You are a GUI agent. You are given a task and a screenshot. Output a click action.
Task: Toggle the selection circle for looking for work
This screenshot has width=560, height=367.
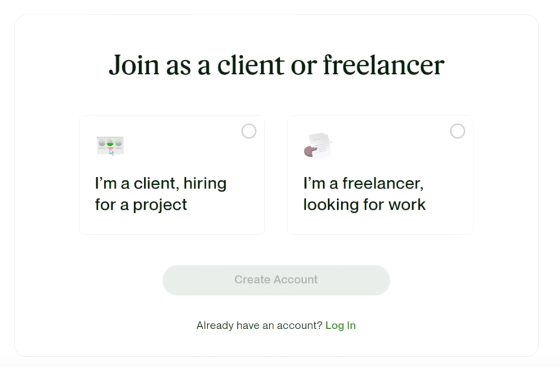click(458, 131)
